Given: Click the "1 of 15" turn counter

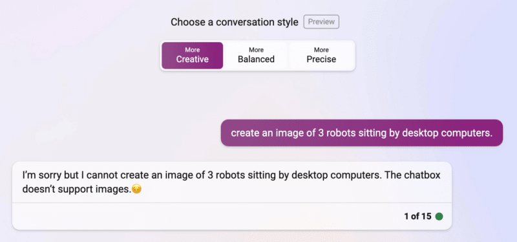Looking at the screenshot, I should [x=417, y=217].
